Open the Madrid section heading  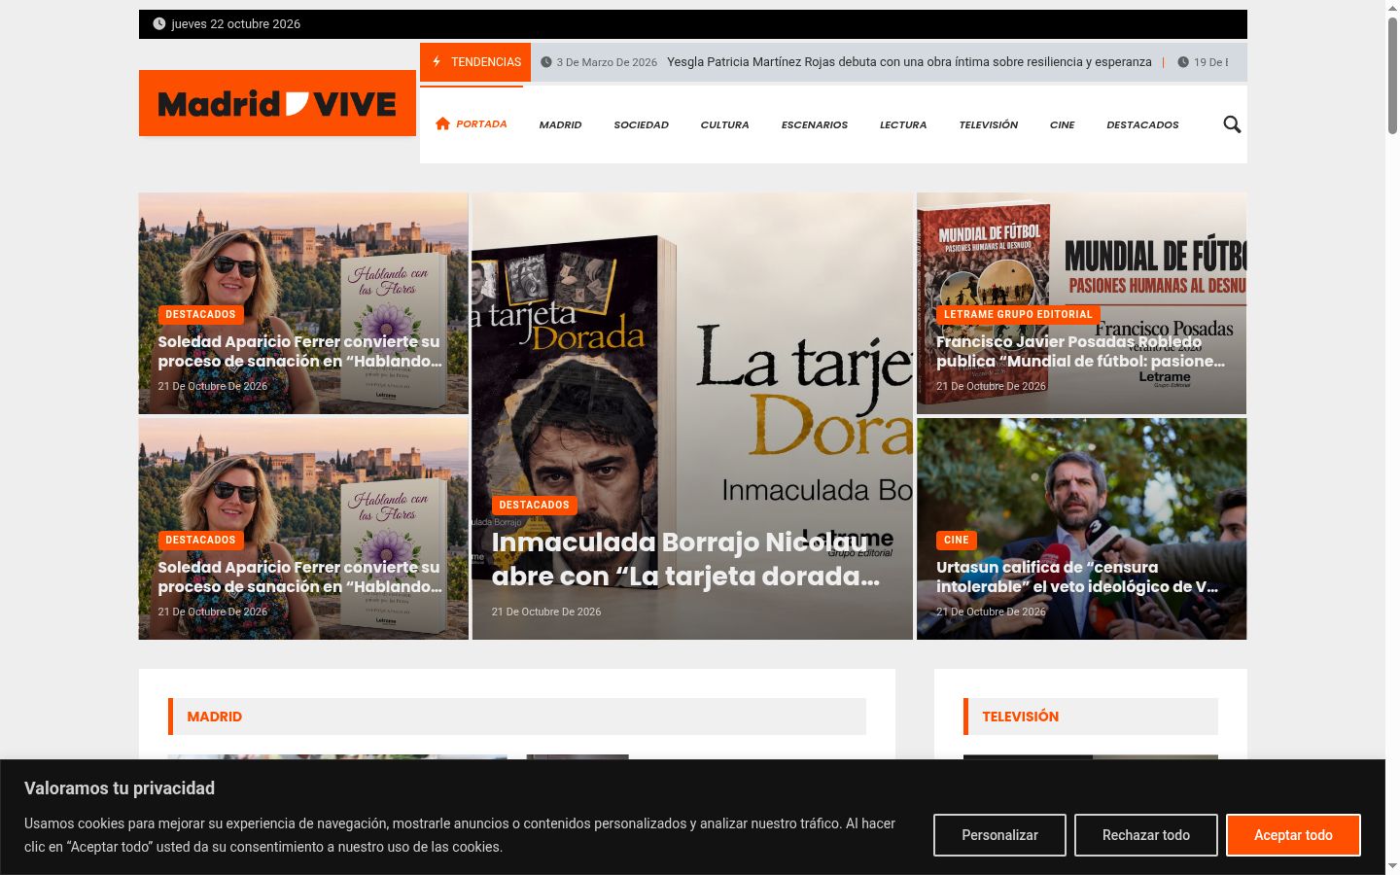(x=214, y=717)
